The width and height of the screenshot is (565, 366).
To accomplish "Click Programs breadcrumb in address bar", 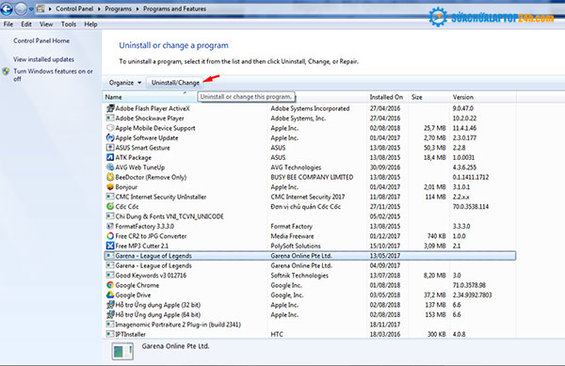I will (119, 8).
